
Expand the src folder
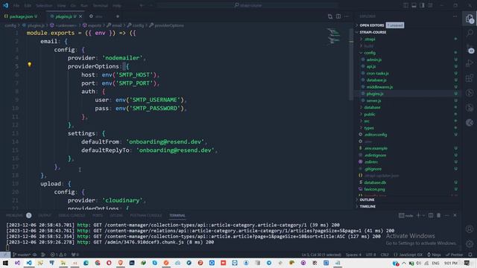[367, 121]
